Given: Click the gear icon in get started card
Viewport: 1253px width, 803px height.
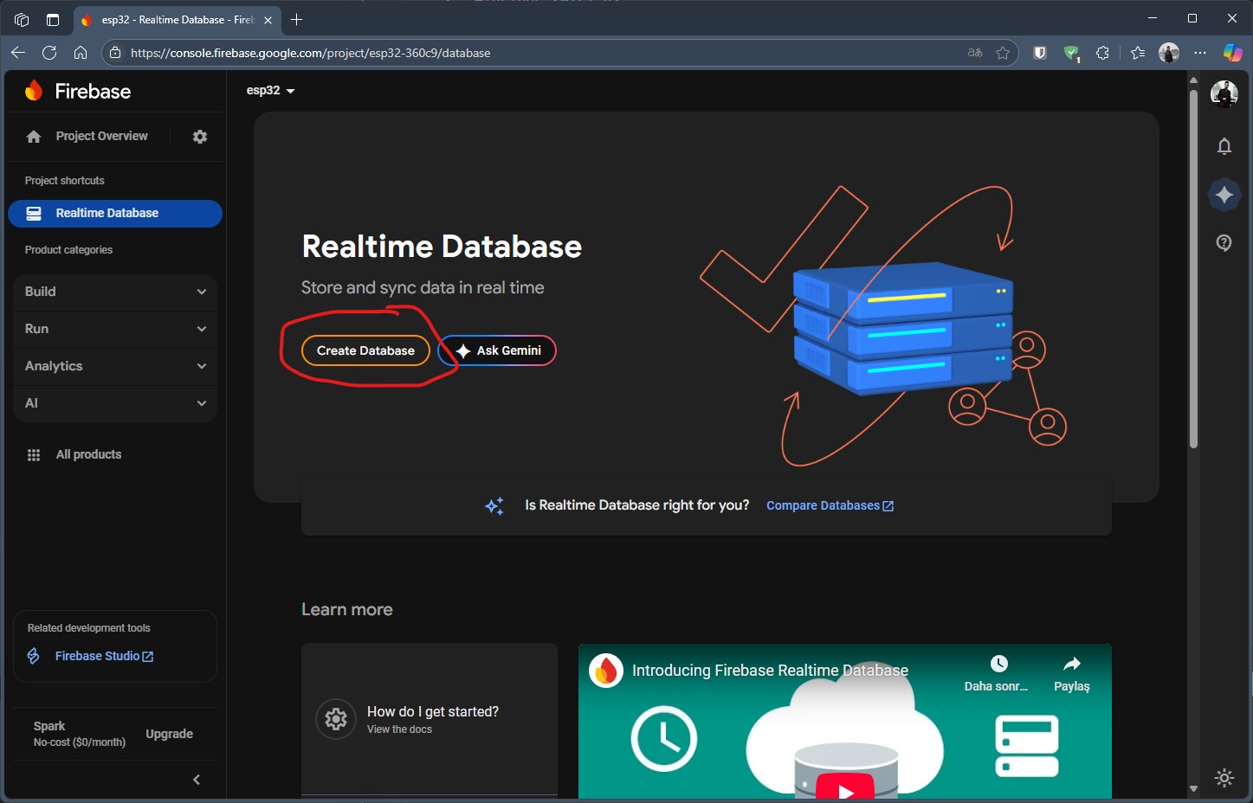Looking at the screenshot, I should 336,719.
